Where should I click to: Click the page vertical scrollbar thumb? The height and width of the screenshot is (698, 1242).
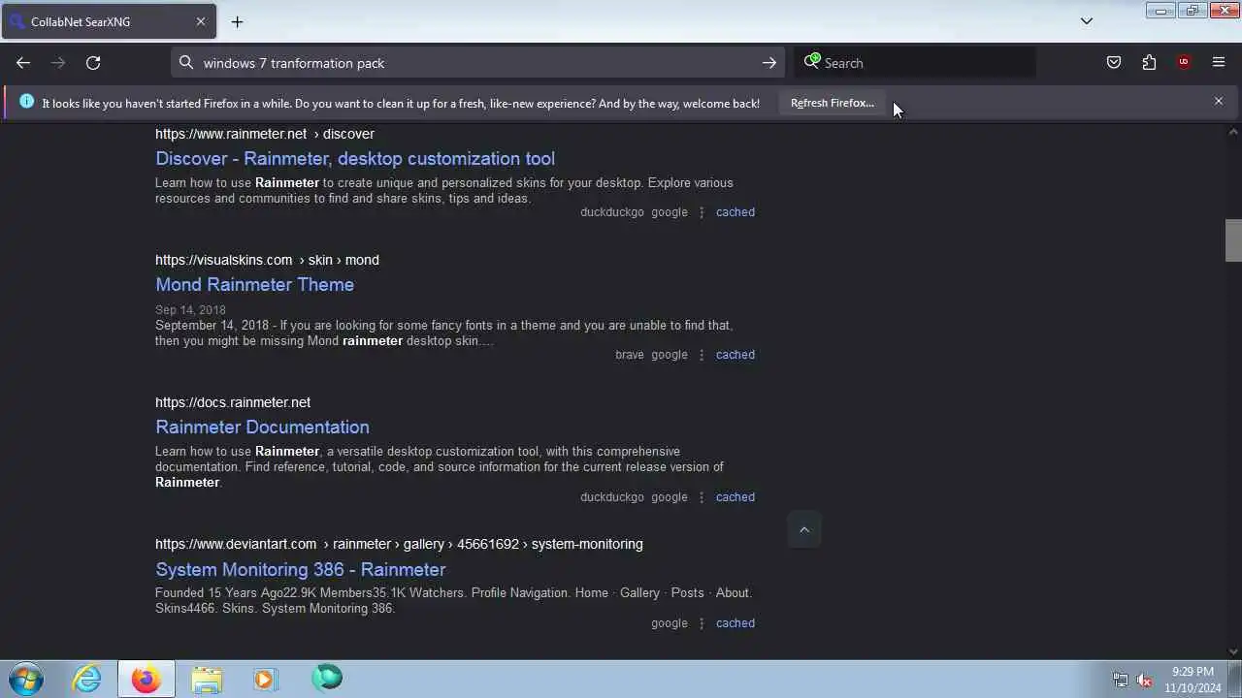pos(1233,240)
